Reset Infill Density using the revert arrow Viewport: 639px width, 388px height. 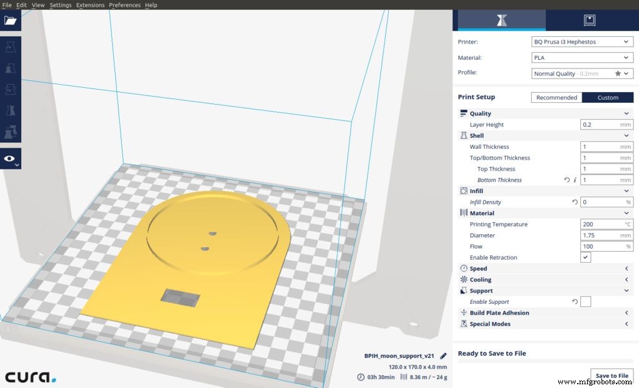pos(574,202)
